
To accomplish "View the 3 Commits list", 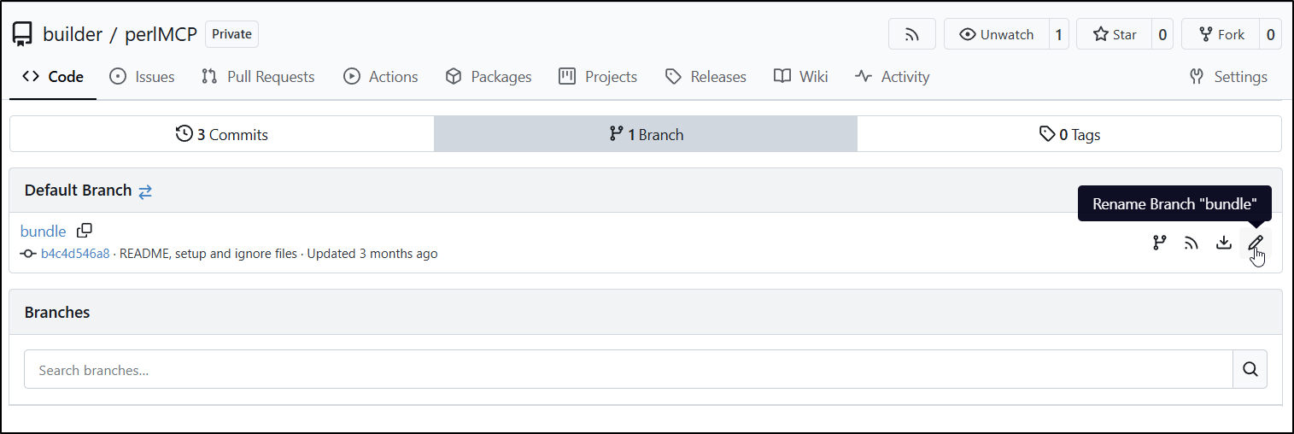I will point(222,134).
